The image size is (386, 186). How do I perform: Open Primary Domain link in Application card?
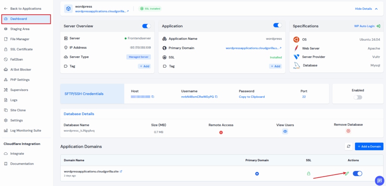(254, 48)
